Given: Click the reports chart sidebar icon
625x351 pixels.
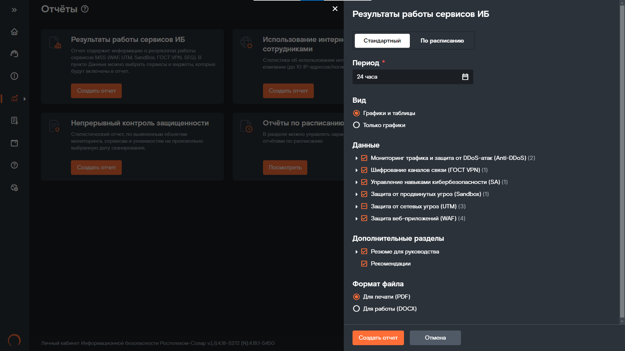Looking at the screenshot, I should click(x=14, y=98).
